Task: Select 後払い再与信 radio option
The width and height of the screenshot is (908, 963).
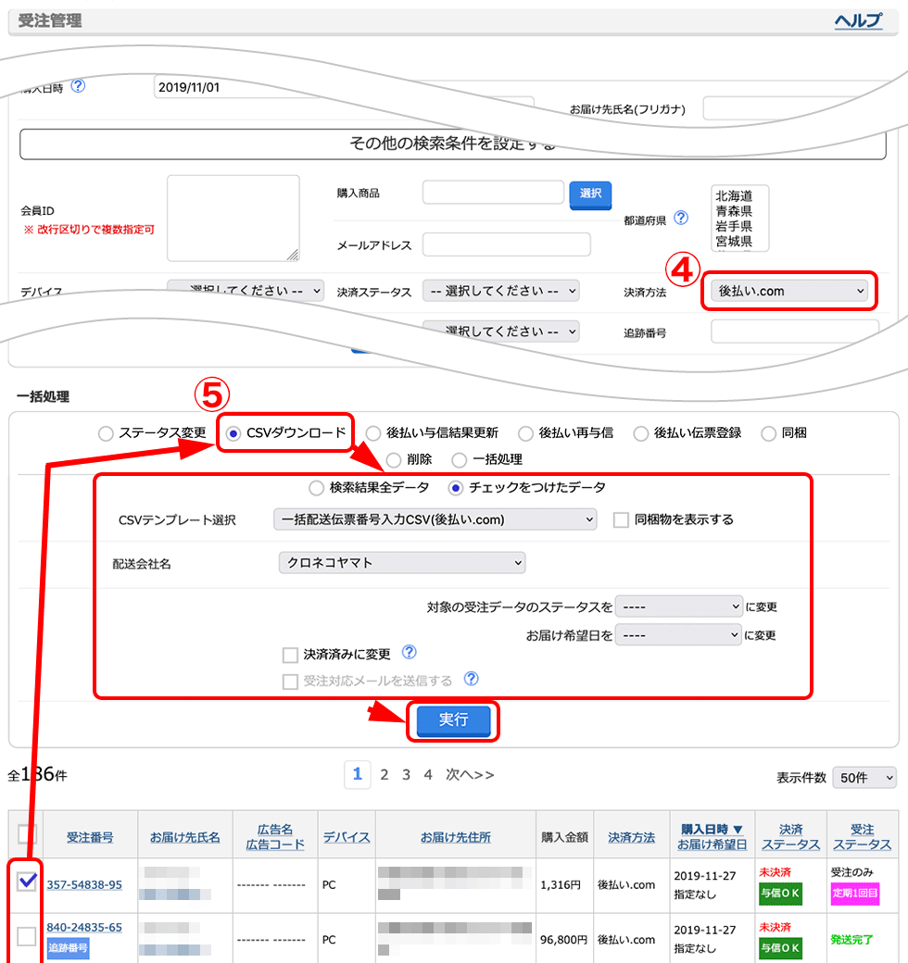Action: click(x=526, y=433)
